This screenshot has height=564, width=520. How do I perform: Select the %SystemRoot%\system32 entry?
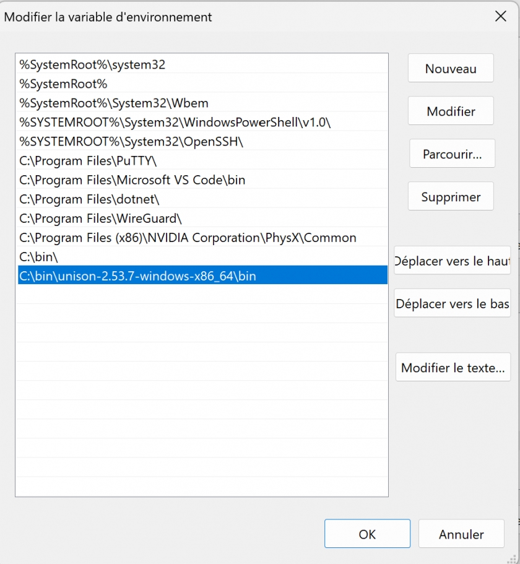tap(202, 64)
